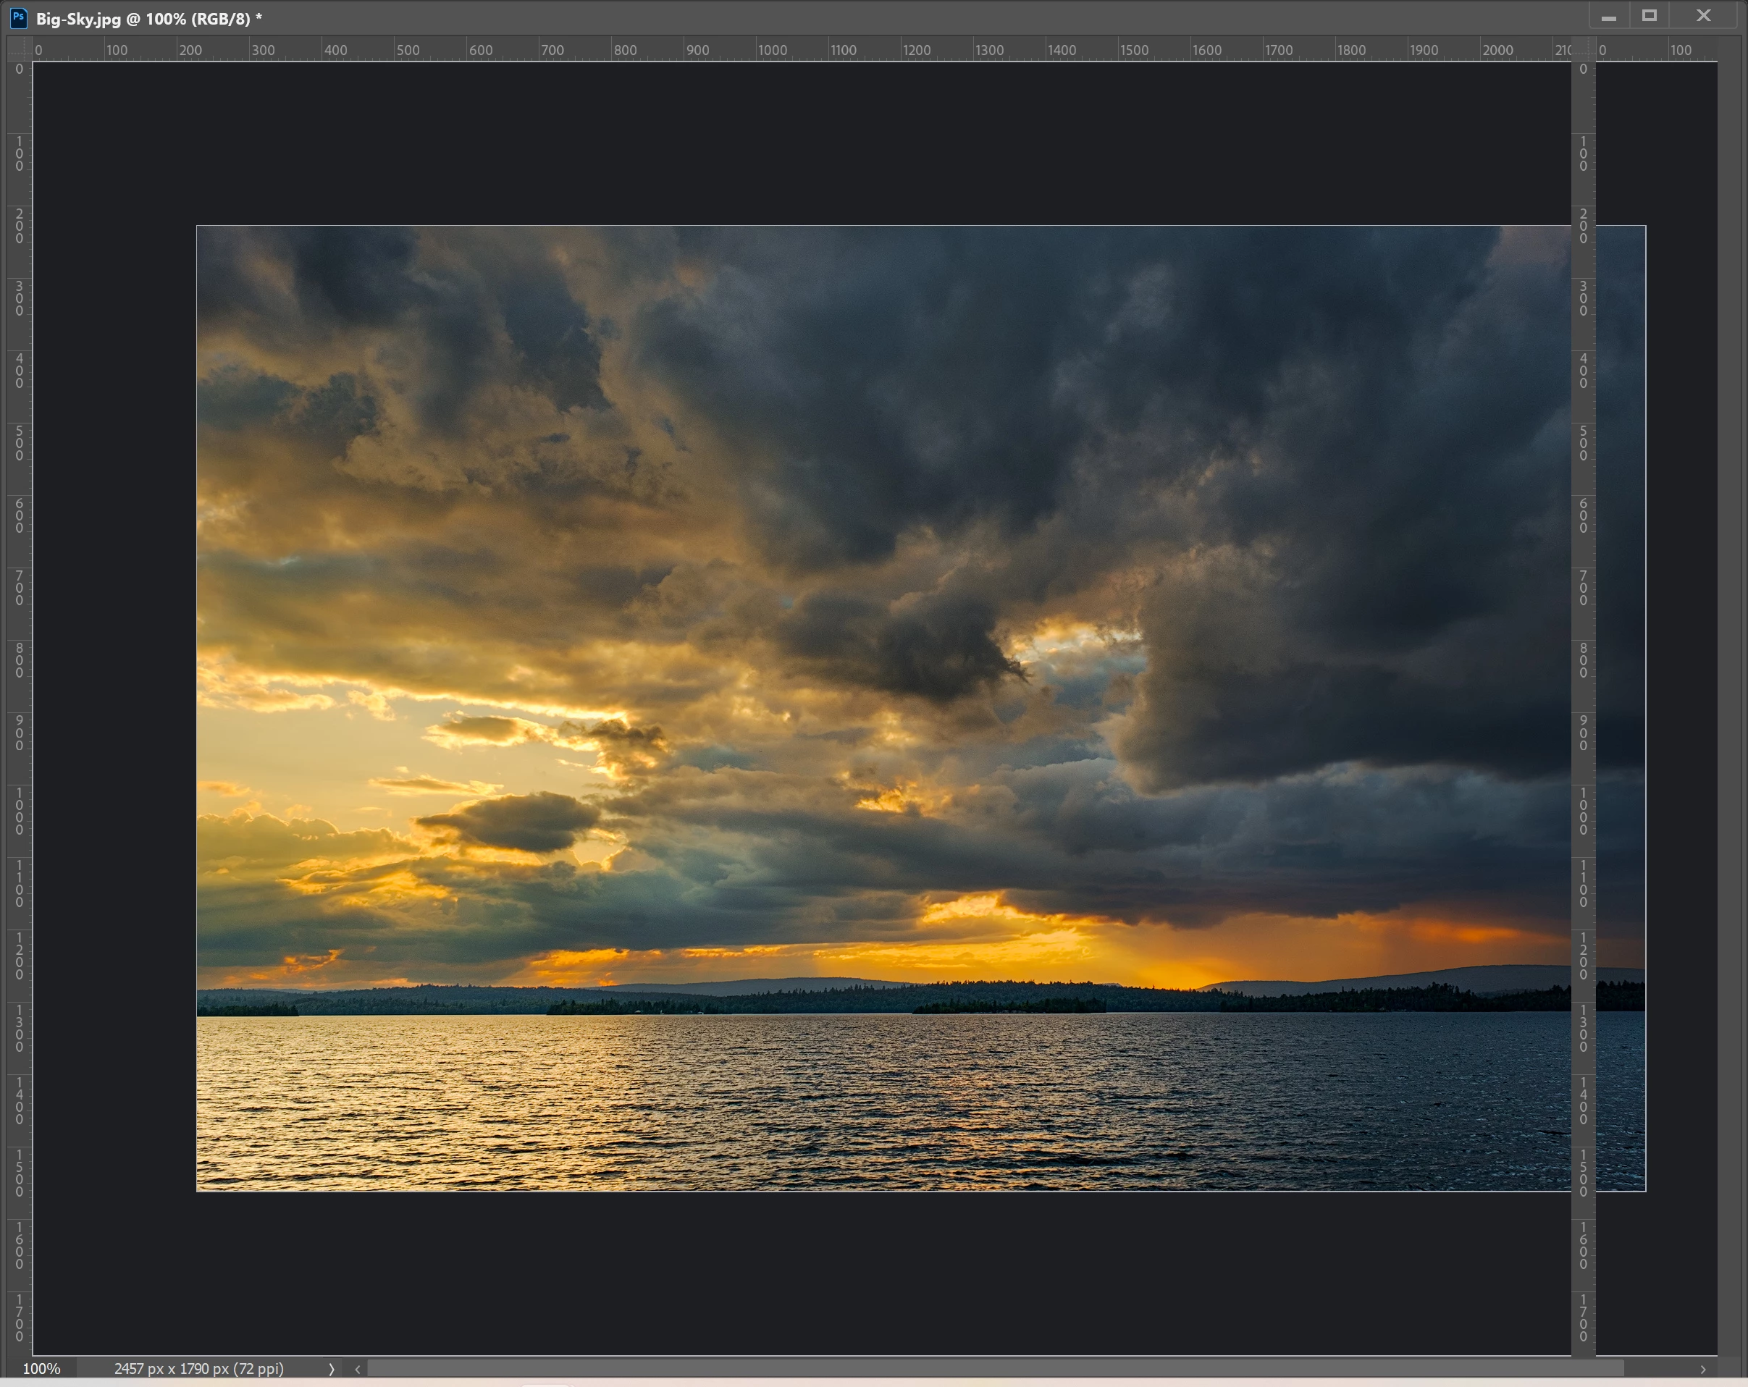Expand the status bar options arrow
Screen dimensions: 1748x1387
click(331, 1369)
